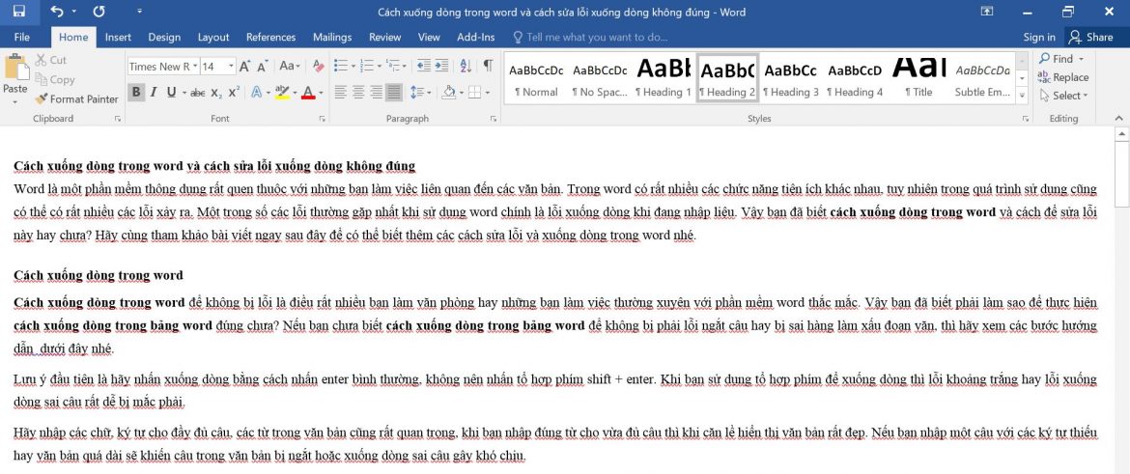Toggle Italic formatting
Screen dimensions: 1130x474
154,93
